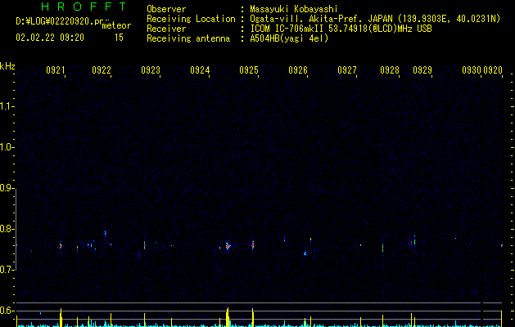Click the 0924 time label
The image size is (515, 327).
pyautogui.click(x=200, y=69)
